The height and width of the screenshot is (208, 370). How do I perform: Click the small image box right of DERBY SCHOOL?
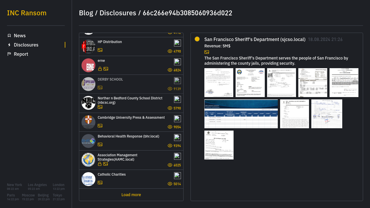point(177,81)
